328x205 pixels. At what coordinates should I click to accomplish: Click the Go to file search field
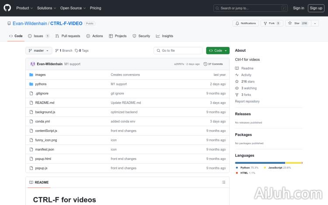tap(178, 51)
